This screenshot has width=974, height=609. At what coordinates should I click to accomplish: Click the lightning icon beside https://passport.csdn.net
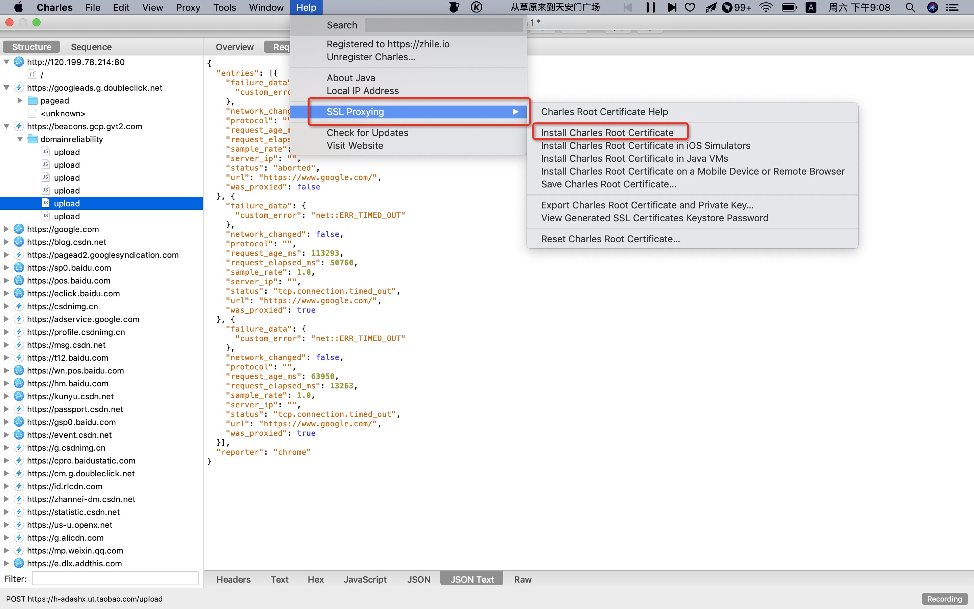click(x=19, y=409)
